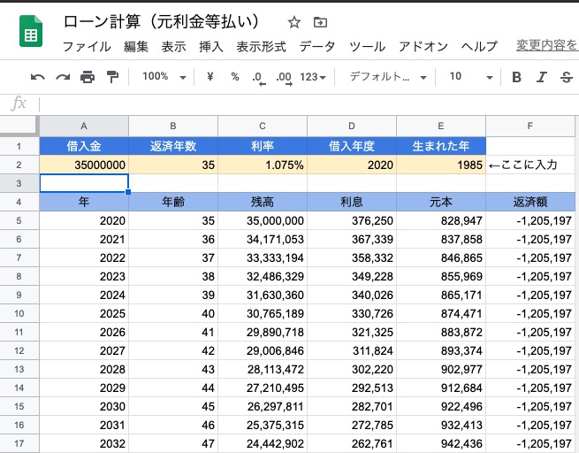The width and height of the screenshot is (579, 453).
Task: Open the 表示 menu
Action: pyautogui.click(x=173, y=47)
